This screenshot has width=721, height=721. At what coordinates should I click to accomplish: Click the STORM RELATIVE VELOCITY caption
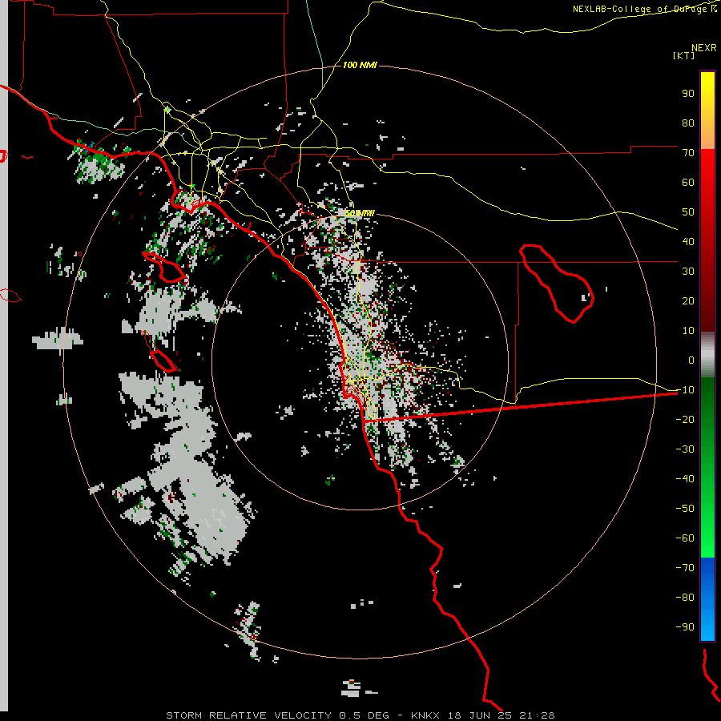248,715
